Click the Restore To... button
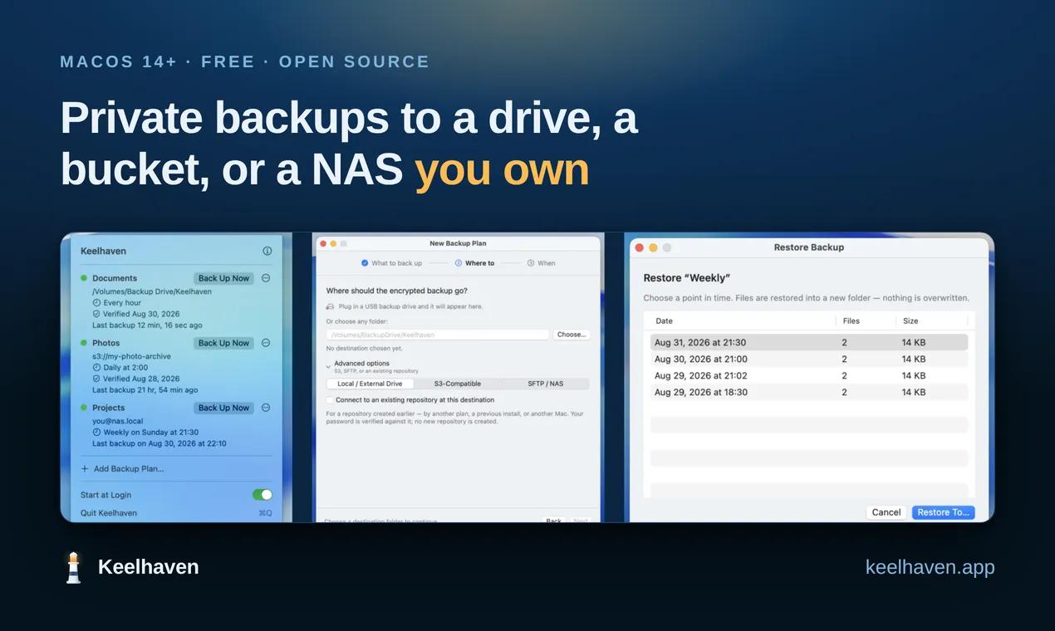This screenshot has height=631, width=1055. point(943,512)
